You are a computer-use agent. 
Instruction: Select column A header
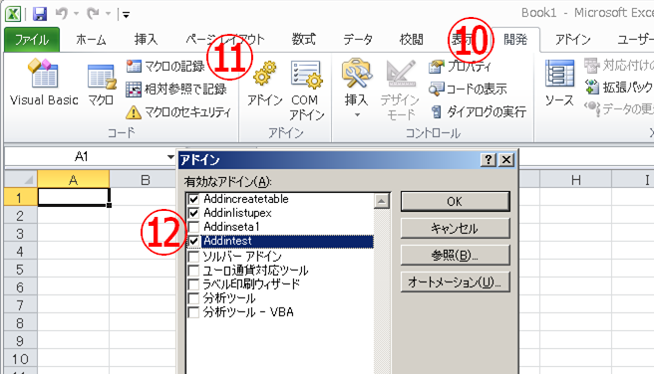point(74,180)
